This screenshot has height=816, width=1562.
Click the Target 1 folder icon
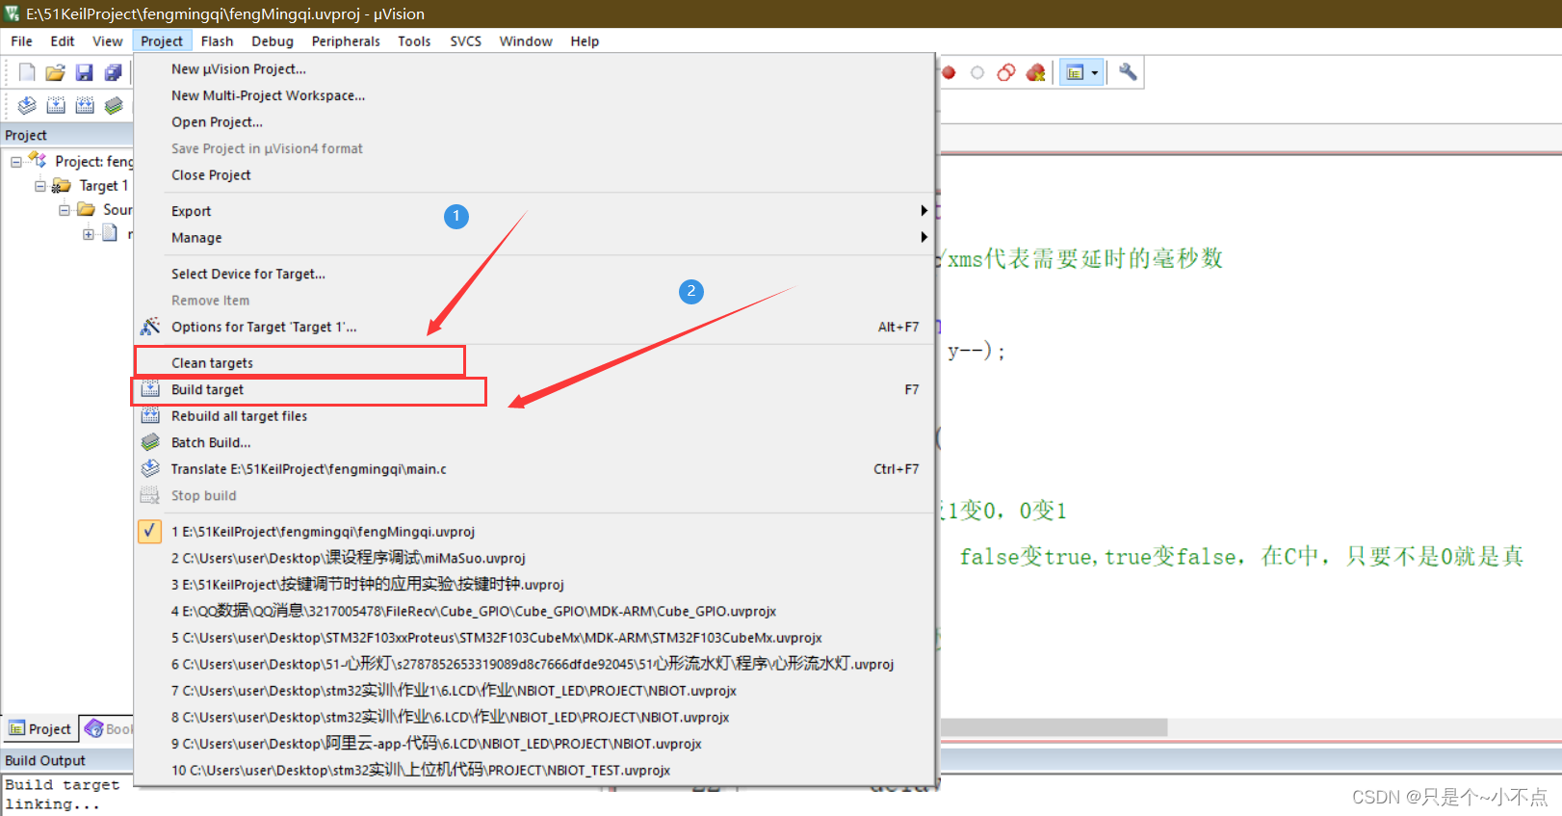pos(62,185)
